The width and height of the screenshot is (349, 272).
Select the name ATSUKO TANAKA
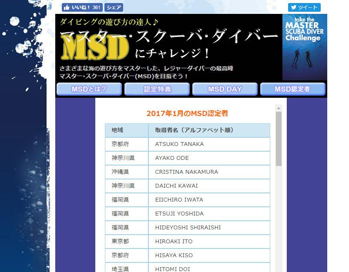179,144
